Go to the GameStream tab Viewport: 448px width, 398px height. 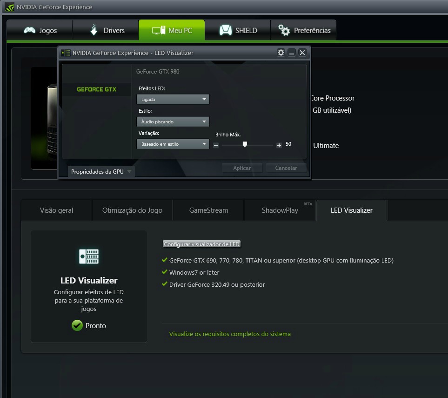coord(208,210)
